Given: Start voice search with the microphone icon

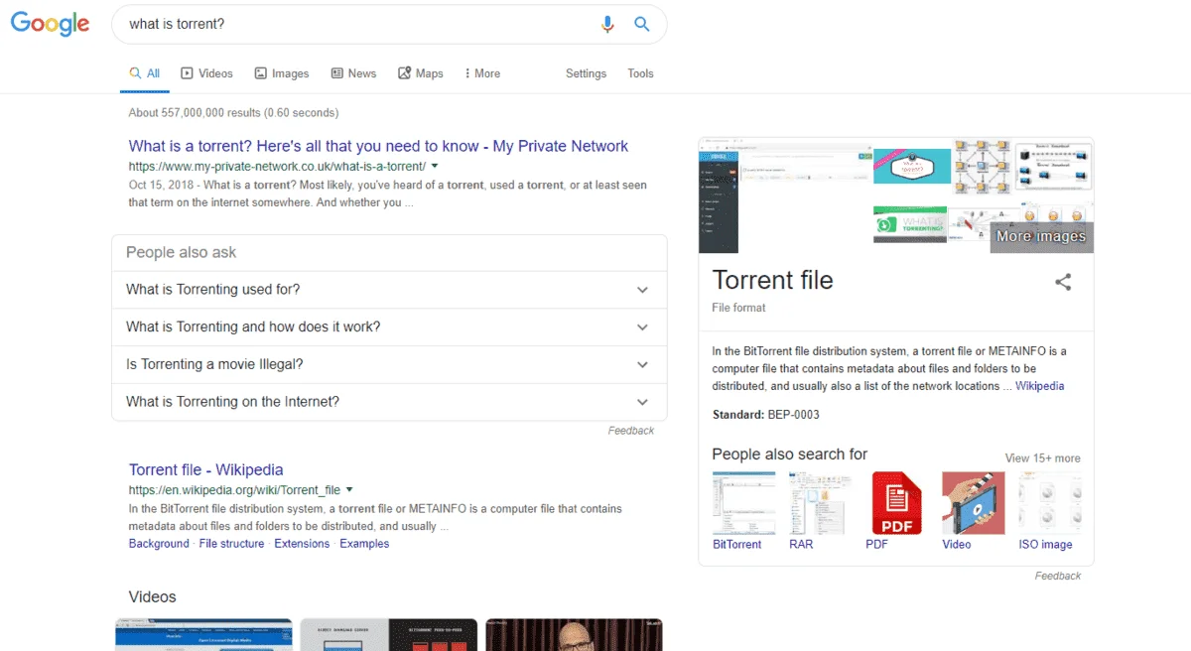Looking at the screenshot, I should coord(607,25).
